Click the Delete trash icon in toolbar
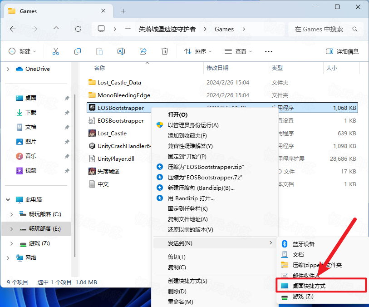Viewport: 369px width, 307px height. click(164, 51)
